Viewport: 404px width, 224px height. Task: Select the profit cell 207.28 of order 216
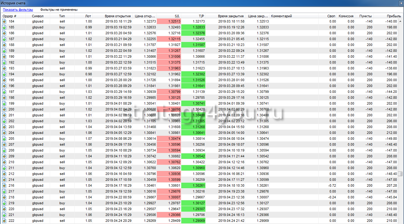[391, 186]
